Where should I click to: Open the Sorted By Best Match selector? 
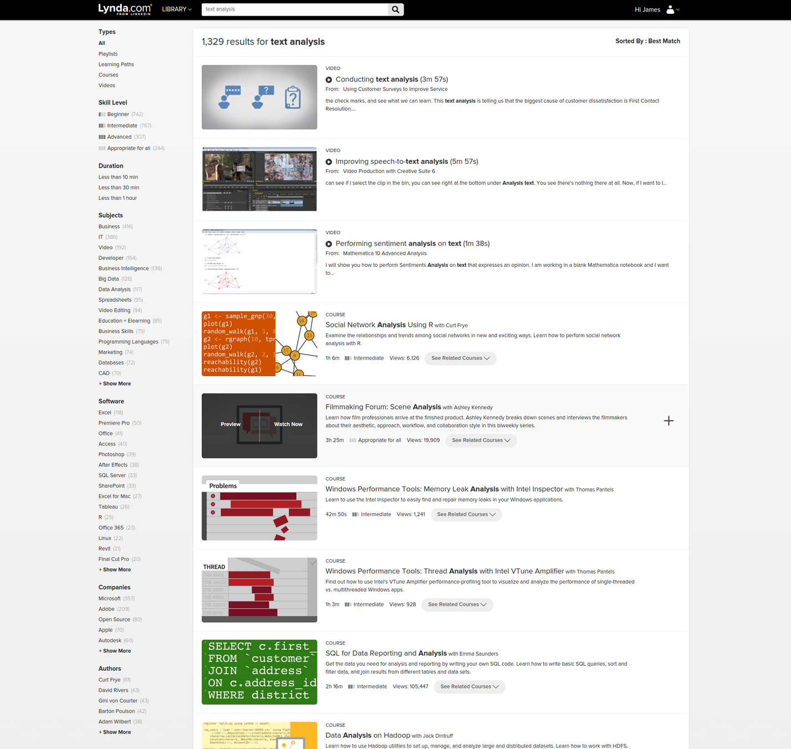click(x=647, y=41)
